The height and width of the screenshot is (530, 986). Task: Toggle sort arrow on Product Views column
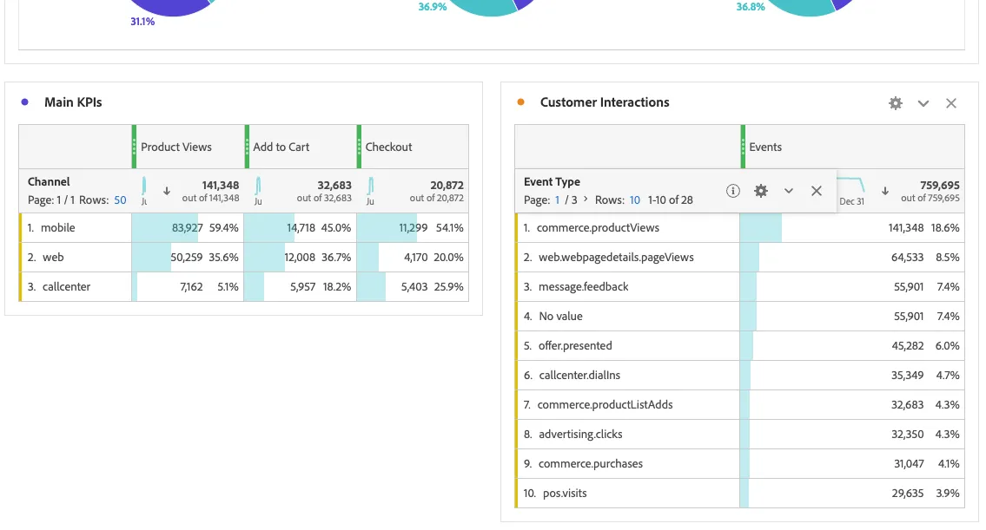coord(167,191)
